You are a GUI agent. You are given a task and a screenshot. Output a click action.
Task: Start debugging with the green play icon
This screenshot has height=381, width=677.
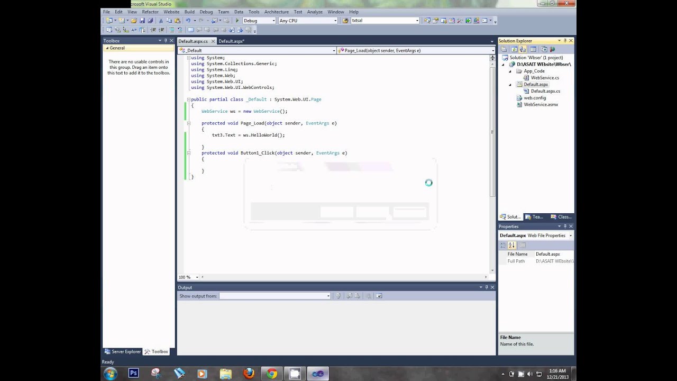click(237, 21)
